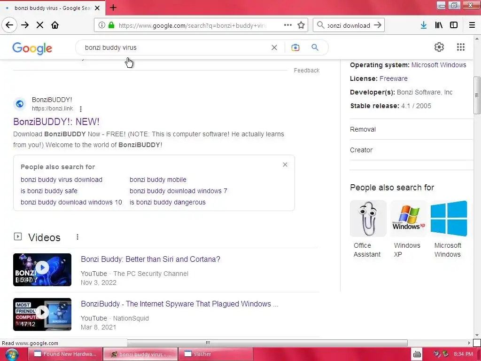
Task: Bookmark this page with the star
Action: click(301, 25)
